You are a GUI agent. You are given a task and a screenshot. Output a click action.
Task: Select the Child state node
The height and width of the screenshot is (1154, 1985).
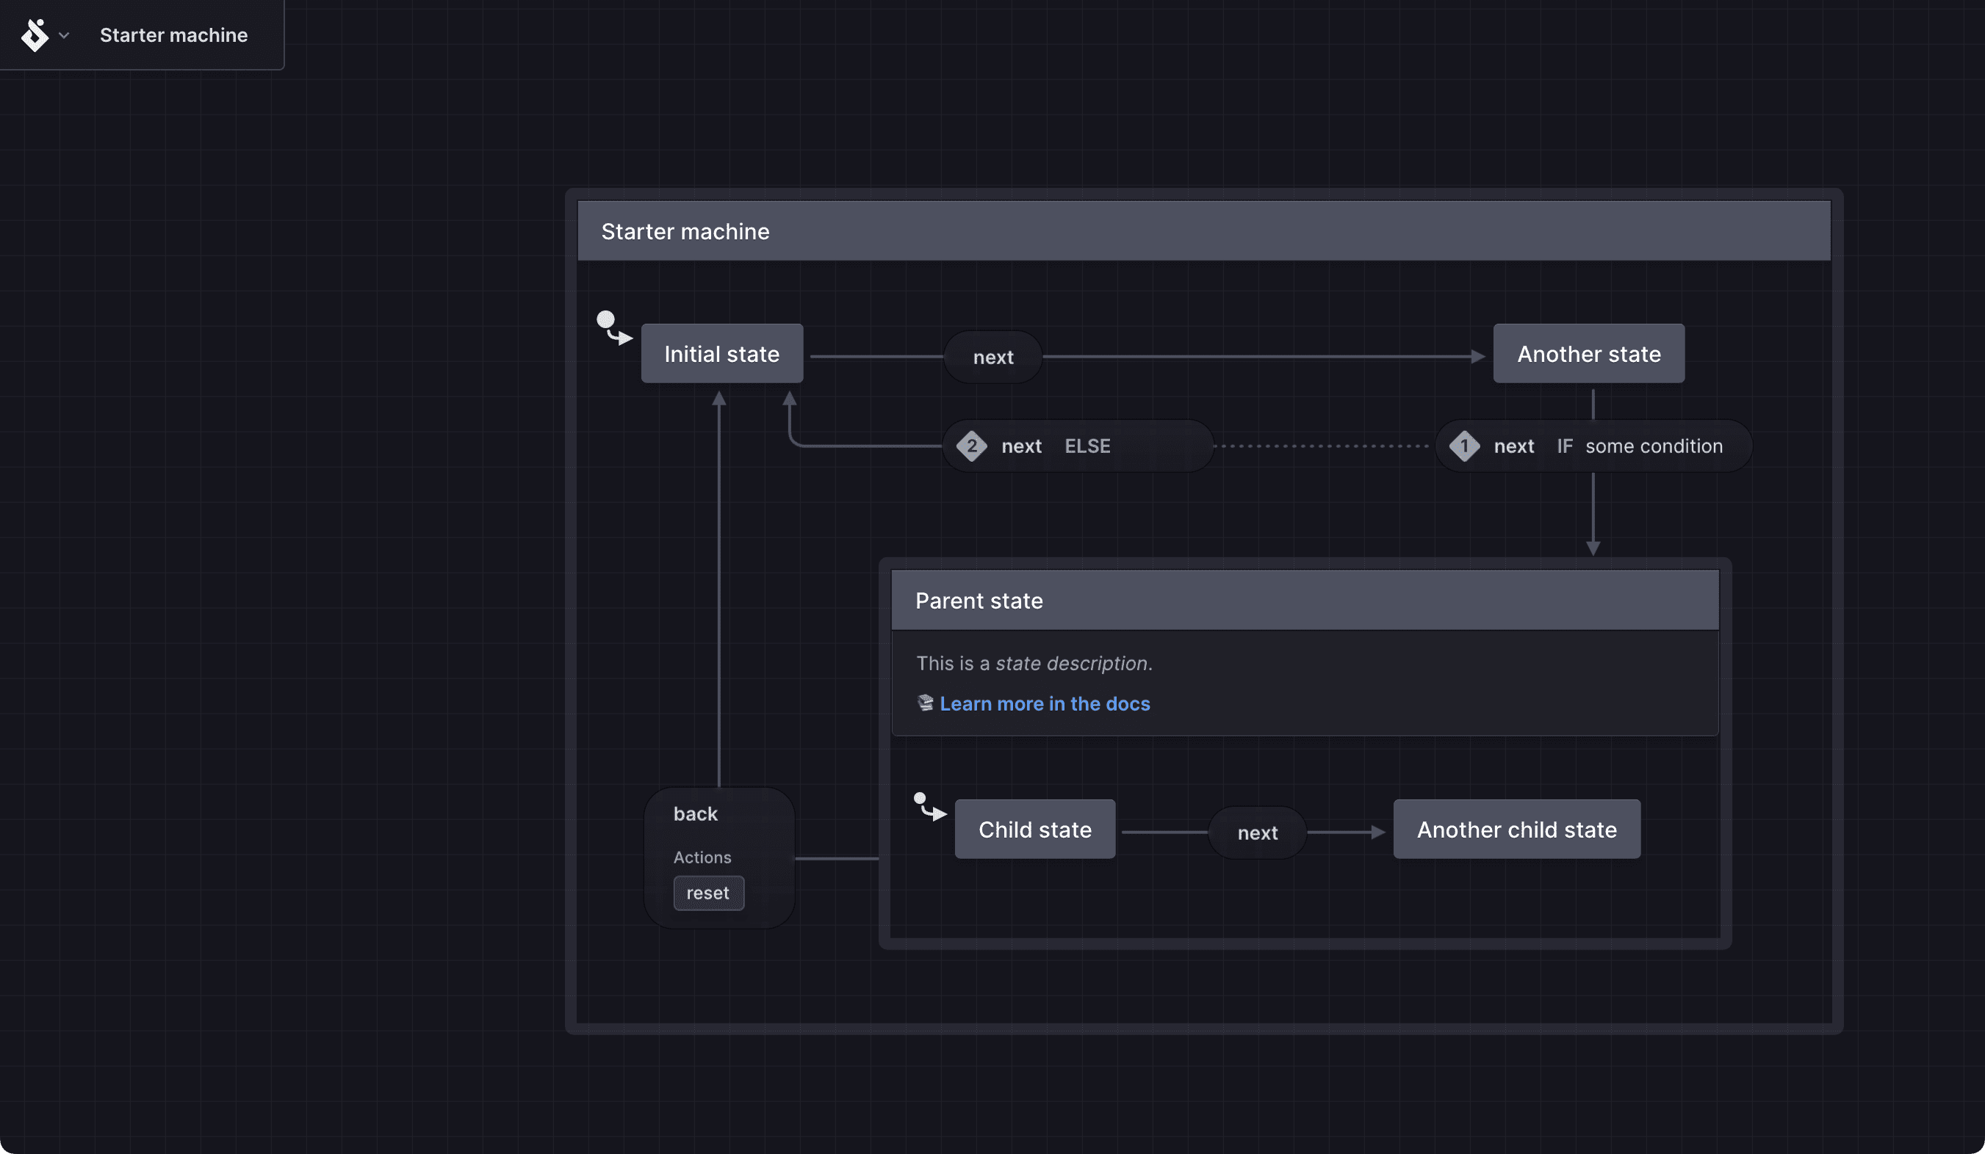point(1034,830)
